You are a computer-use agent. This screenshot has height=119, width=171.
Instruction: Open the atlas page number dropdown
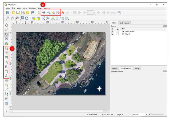point(95,13)
